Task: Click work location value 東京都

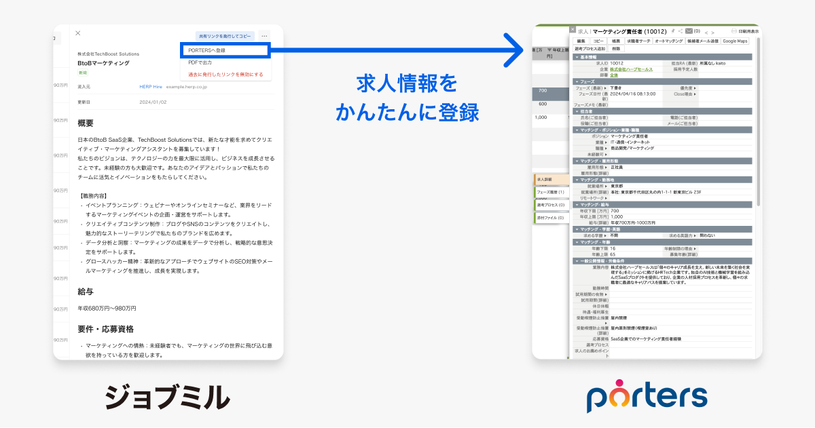Action: tap(617, 185)
